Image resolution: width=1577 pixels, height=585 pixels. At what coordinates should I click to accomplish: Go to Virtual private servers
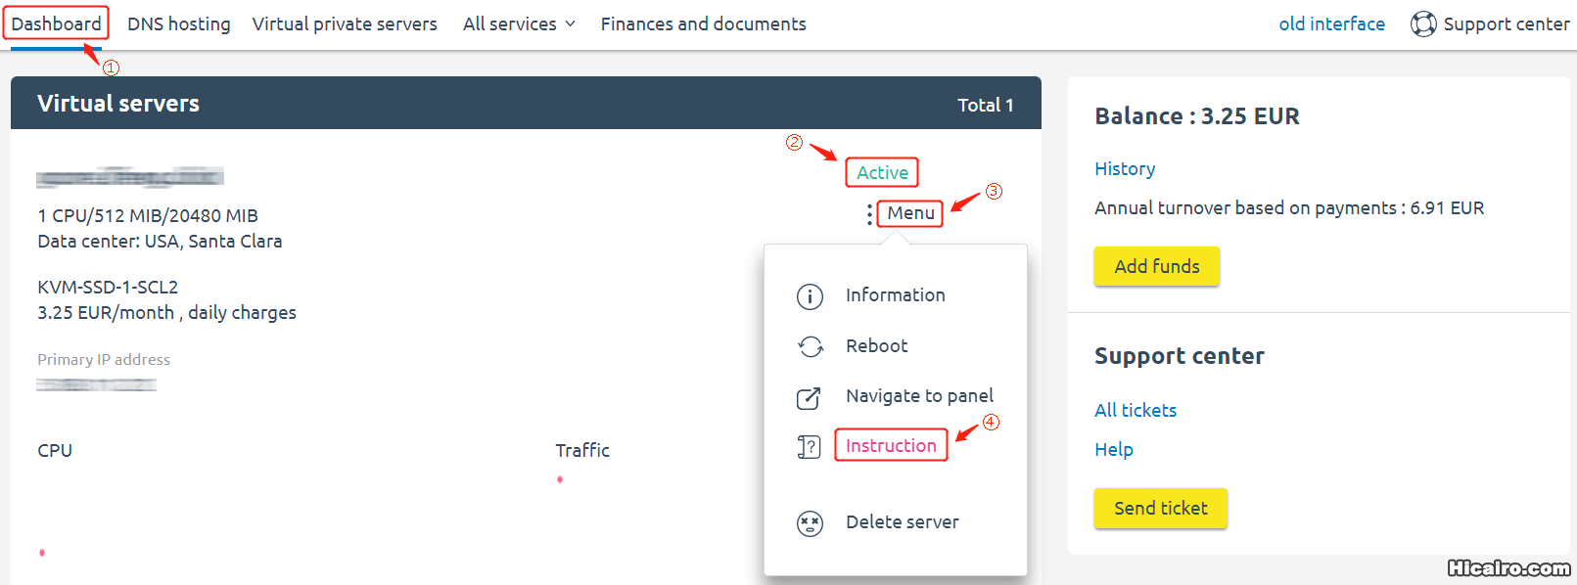point(345,24)
